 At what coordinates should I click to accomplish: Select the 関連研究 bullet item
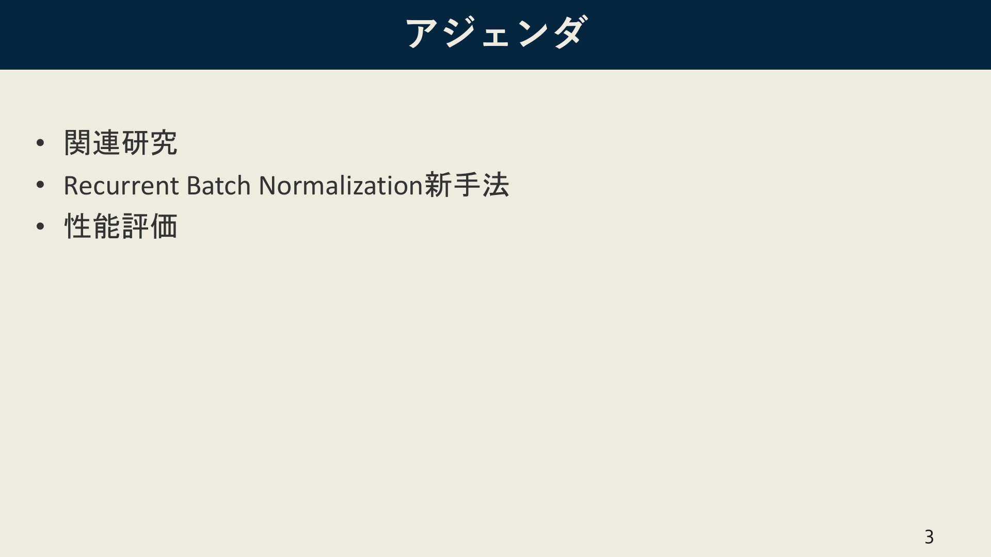121,142
